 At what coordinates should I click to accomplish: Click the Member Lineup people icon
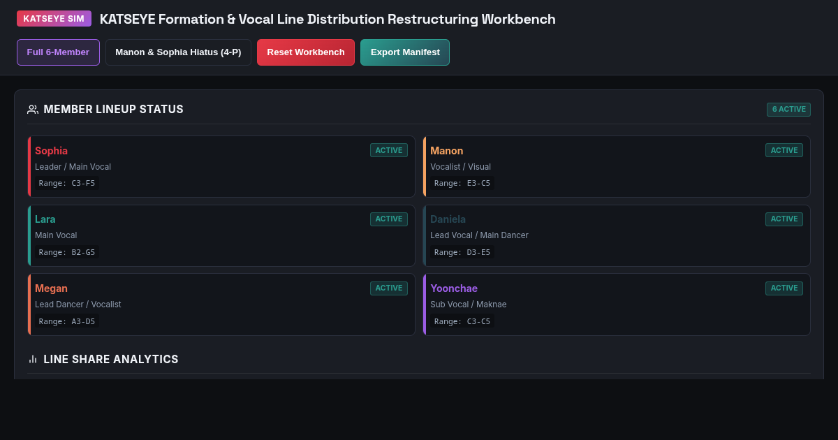click(x=33, y=110)
